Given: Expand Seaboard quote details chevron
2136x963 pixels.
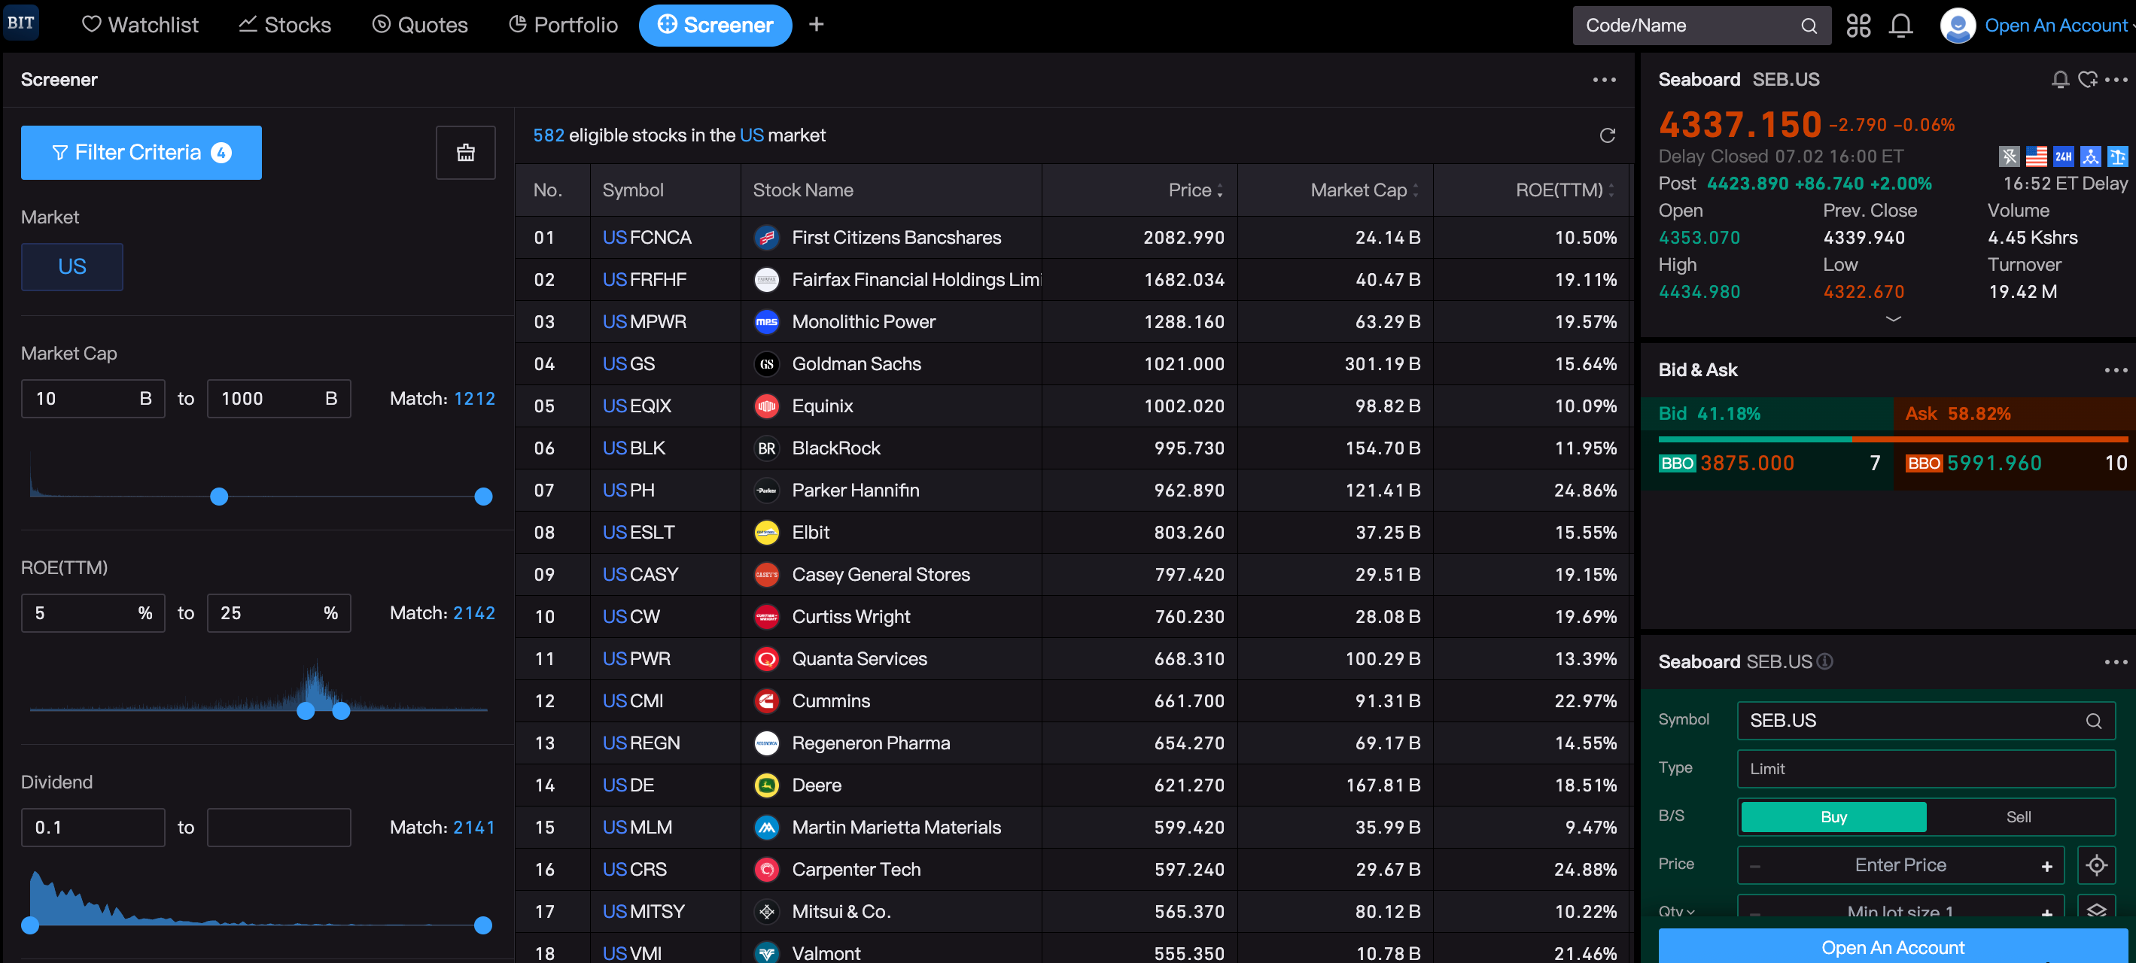Looking at the screenshot, I should [x=1892, y=318].
